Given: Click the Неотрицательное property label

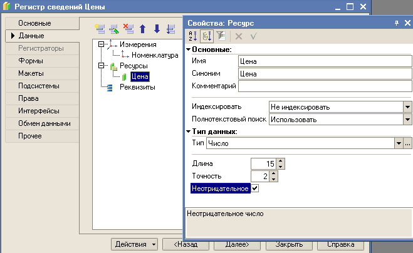Looking at the screenshot, I should (x=220, y=188).
